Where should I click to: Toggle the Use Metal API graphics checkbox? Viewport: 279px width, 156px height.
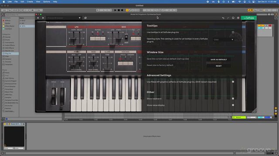233,82
